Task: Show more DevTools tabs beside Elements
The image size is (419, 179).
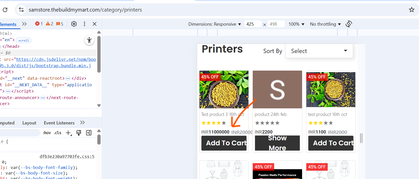Action: 24,24
